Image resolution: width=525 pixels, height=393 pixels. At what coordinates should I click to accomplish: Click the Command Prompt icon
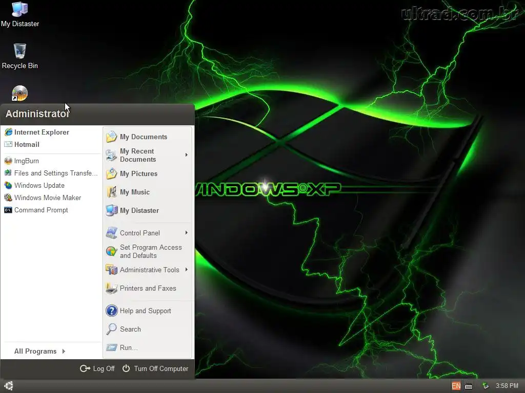pyautogui.click(x=8, y=210)
